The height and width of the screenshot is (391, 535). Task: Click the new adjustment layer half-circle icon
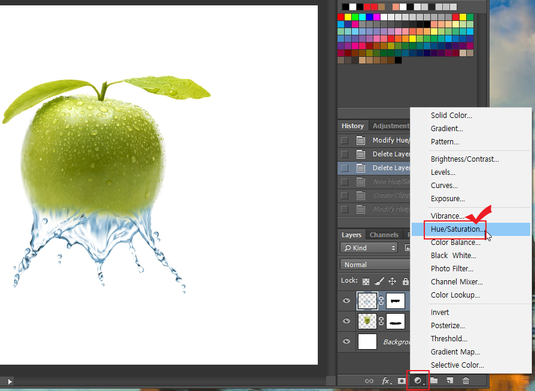(418, 380)
